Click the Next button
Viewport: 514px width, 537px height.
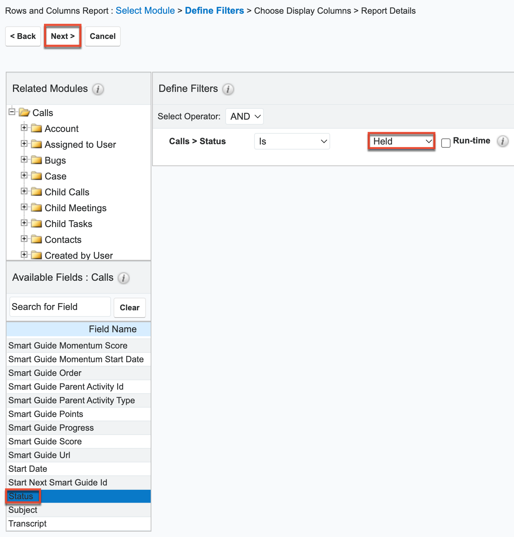[62, 36]
